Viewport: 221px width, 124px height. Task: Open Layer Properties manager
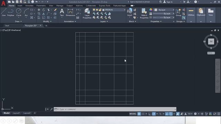[x=87, y=13]
